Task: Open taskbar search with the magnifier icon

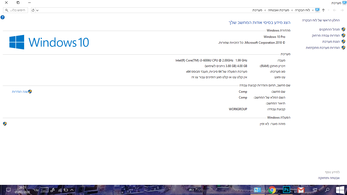Action: coord(327,190)
